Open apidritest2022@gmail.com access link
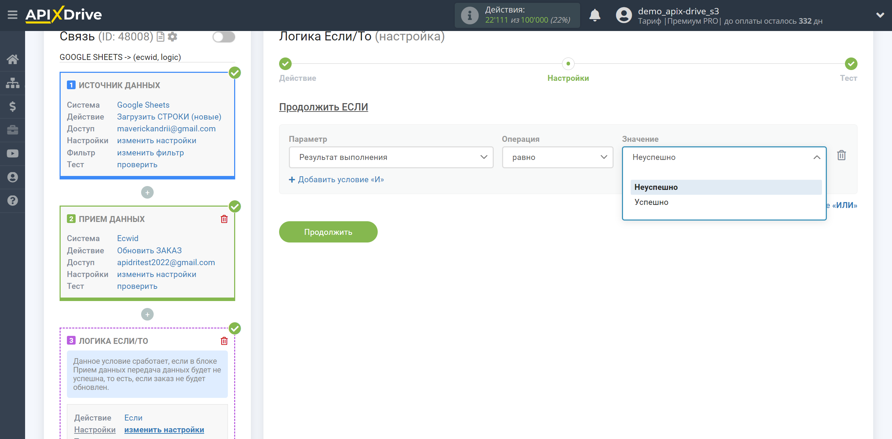The width and height of the screenshot is (892, 439). pos(166,262)
